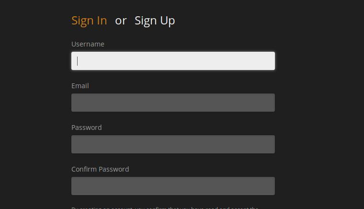Viewport: 364px width, 209px height.
Task: Open the white Sign Up heading link
Action: click(x=155, y=21)
